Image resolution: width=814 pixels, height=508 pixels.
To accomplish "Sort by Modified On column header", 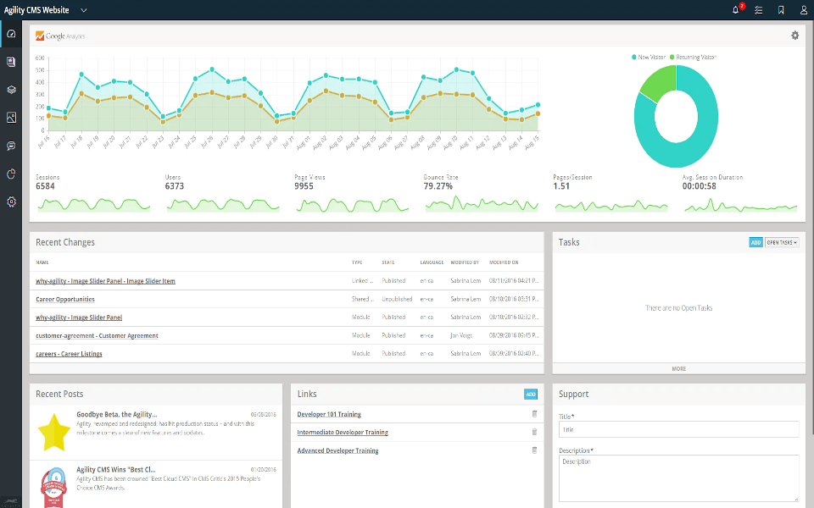I will pyautogui.click(x=504, y=262).
